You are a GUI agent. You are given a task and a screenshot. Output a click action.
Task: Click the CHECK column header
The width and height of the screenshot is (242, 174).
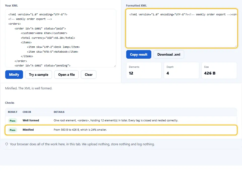click(27, 112)
